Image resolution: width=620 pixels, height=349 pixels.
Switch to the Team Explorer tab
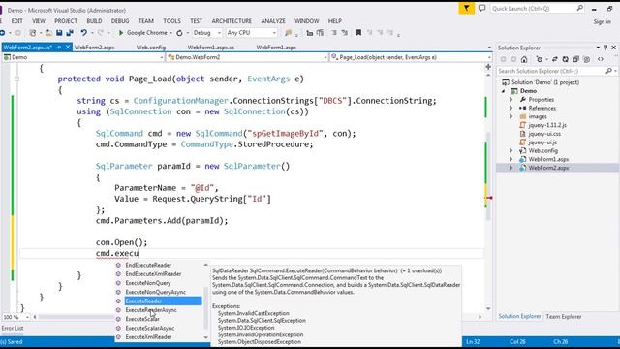pos(564,317)
